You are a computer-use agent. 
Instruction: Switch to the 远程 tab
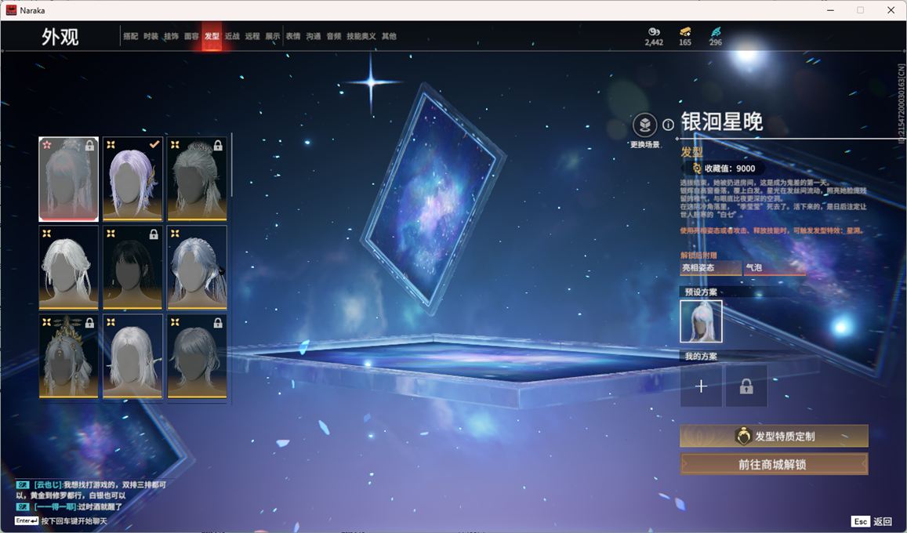pyautogui.click(x=252, y=36)
